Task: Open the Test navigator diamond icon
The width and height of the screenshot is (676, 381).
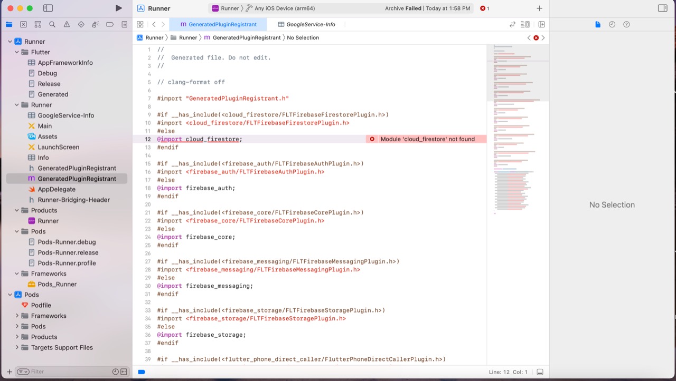Action: [81, 24]
